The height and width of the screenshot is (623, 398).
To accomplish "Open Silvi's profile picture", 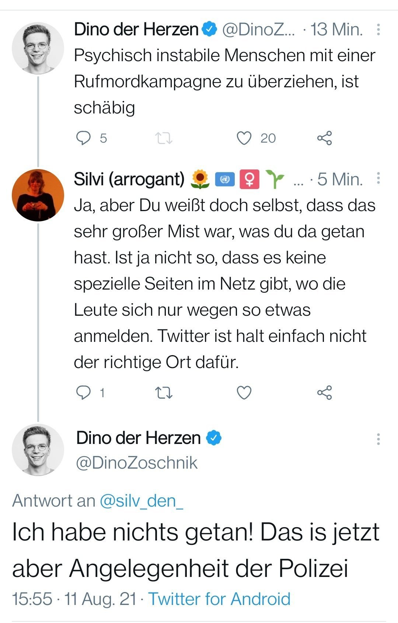I will click(38, 195).
